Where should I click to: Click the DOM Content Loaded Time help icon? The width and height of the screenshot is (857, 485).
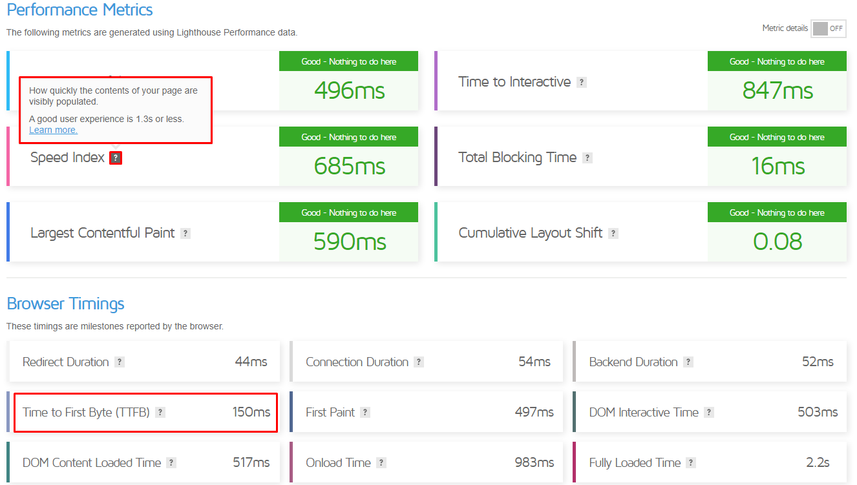(x=171, y=462)
